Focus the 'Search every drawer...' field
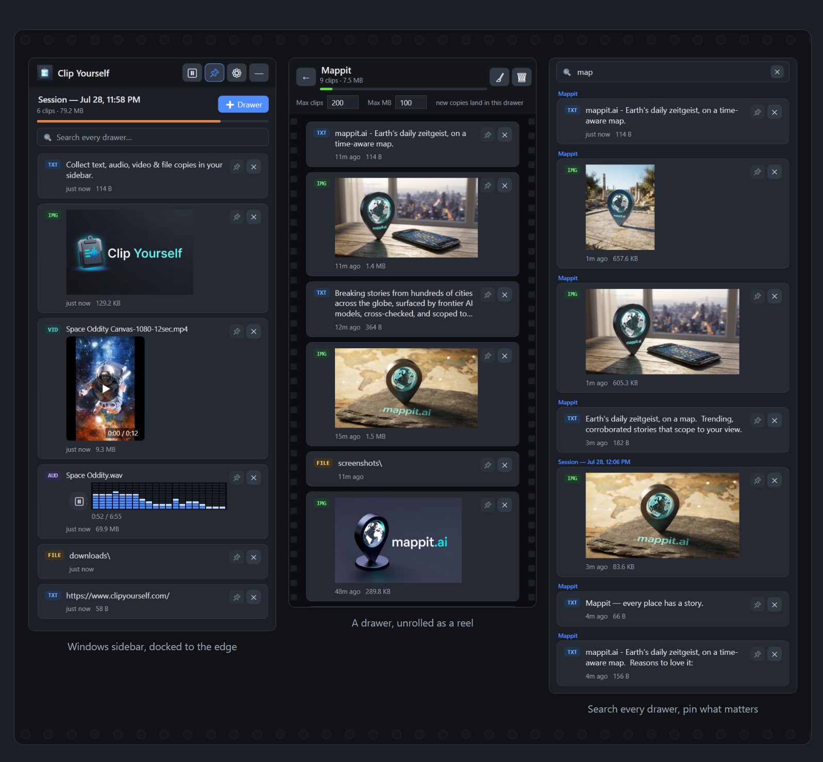 [x=153, y=138]
